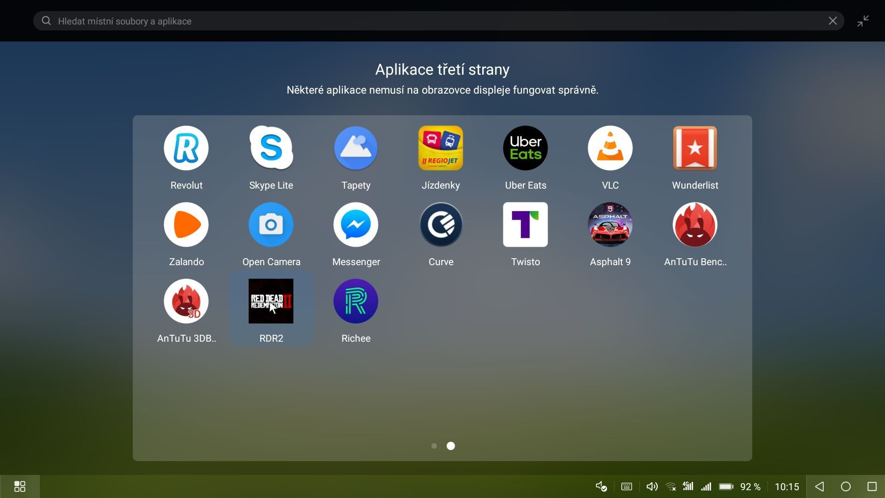
Task: Collapse the app drawer with arrows icon
Action: [x=863, y=21]
